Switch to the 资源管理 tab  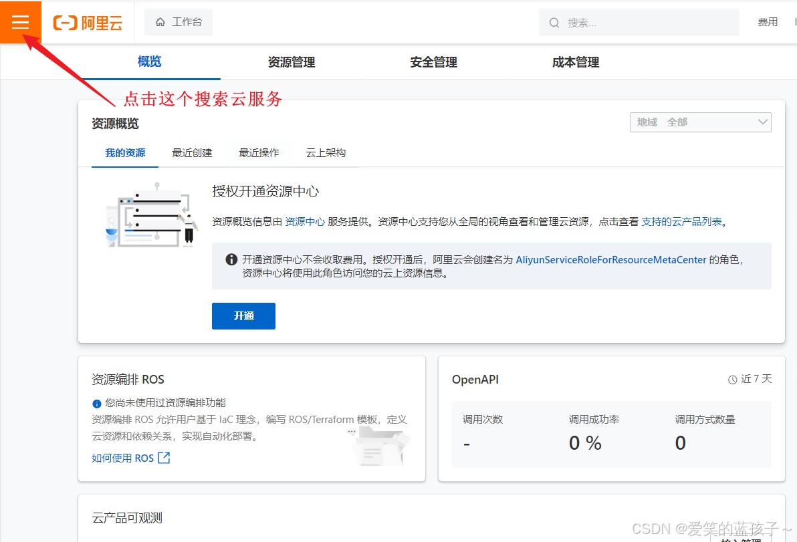click(291, 62)
